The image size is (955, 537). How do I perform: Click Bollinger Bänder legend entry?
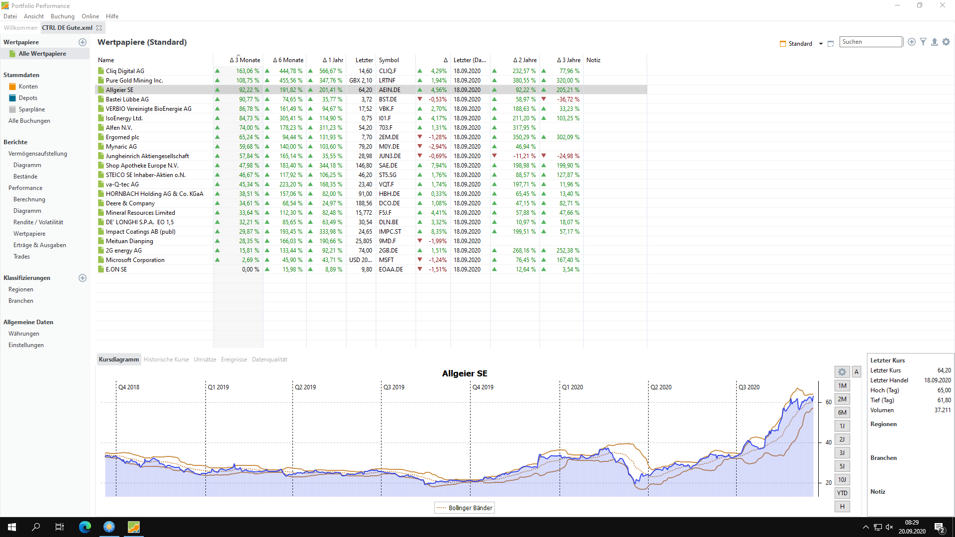(465, 508)
